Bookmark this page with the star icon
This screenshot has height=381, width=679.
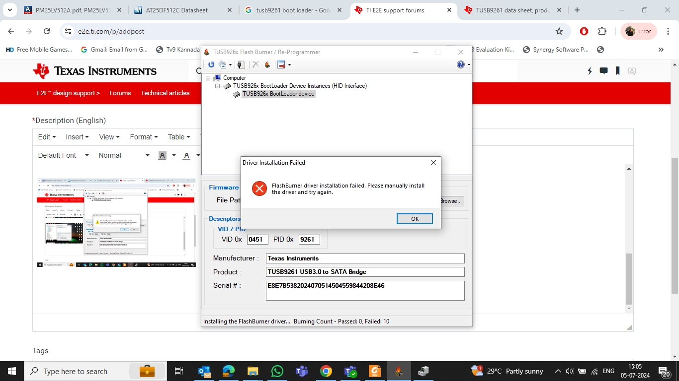(x=559, y=31)
